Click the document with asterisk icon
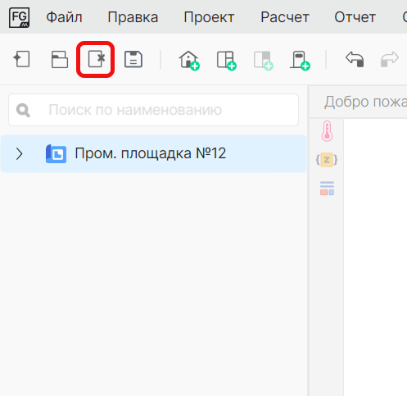 tap(97, 59)
